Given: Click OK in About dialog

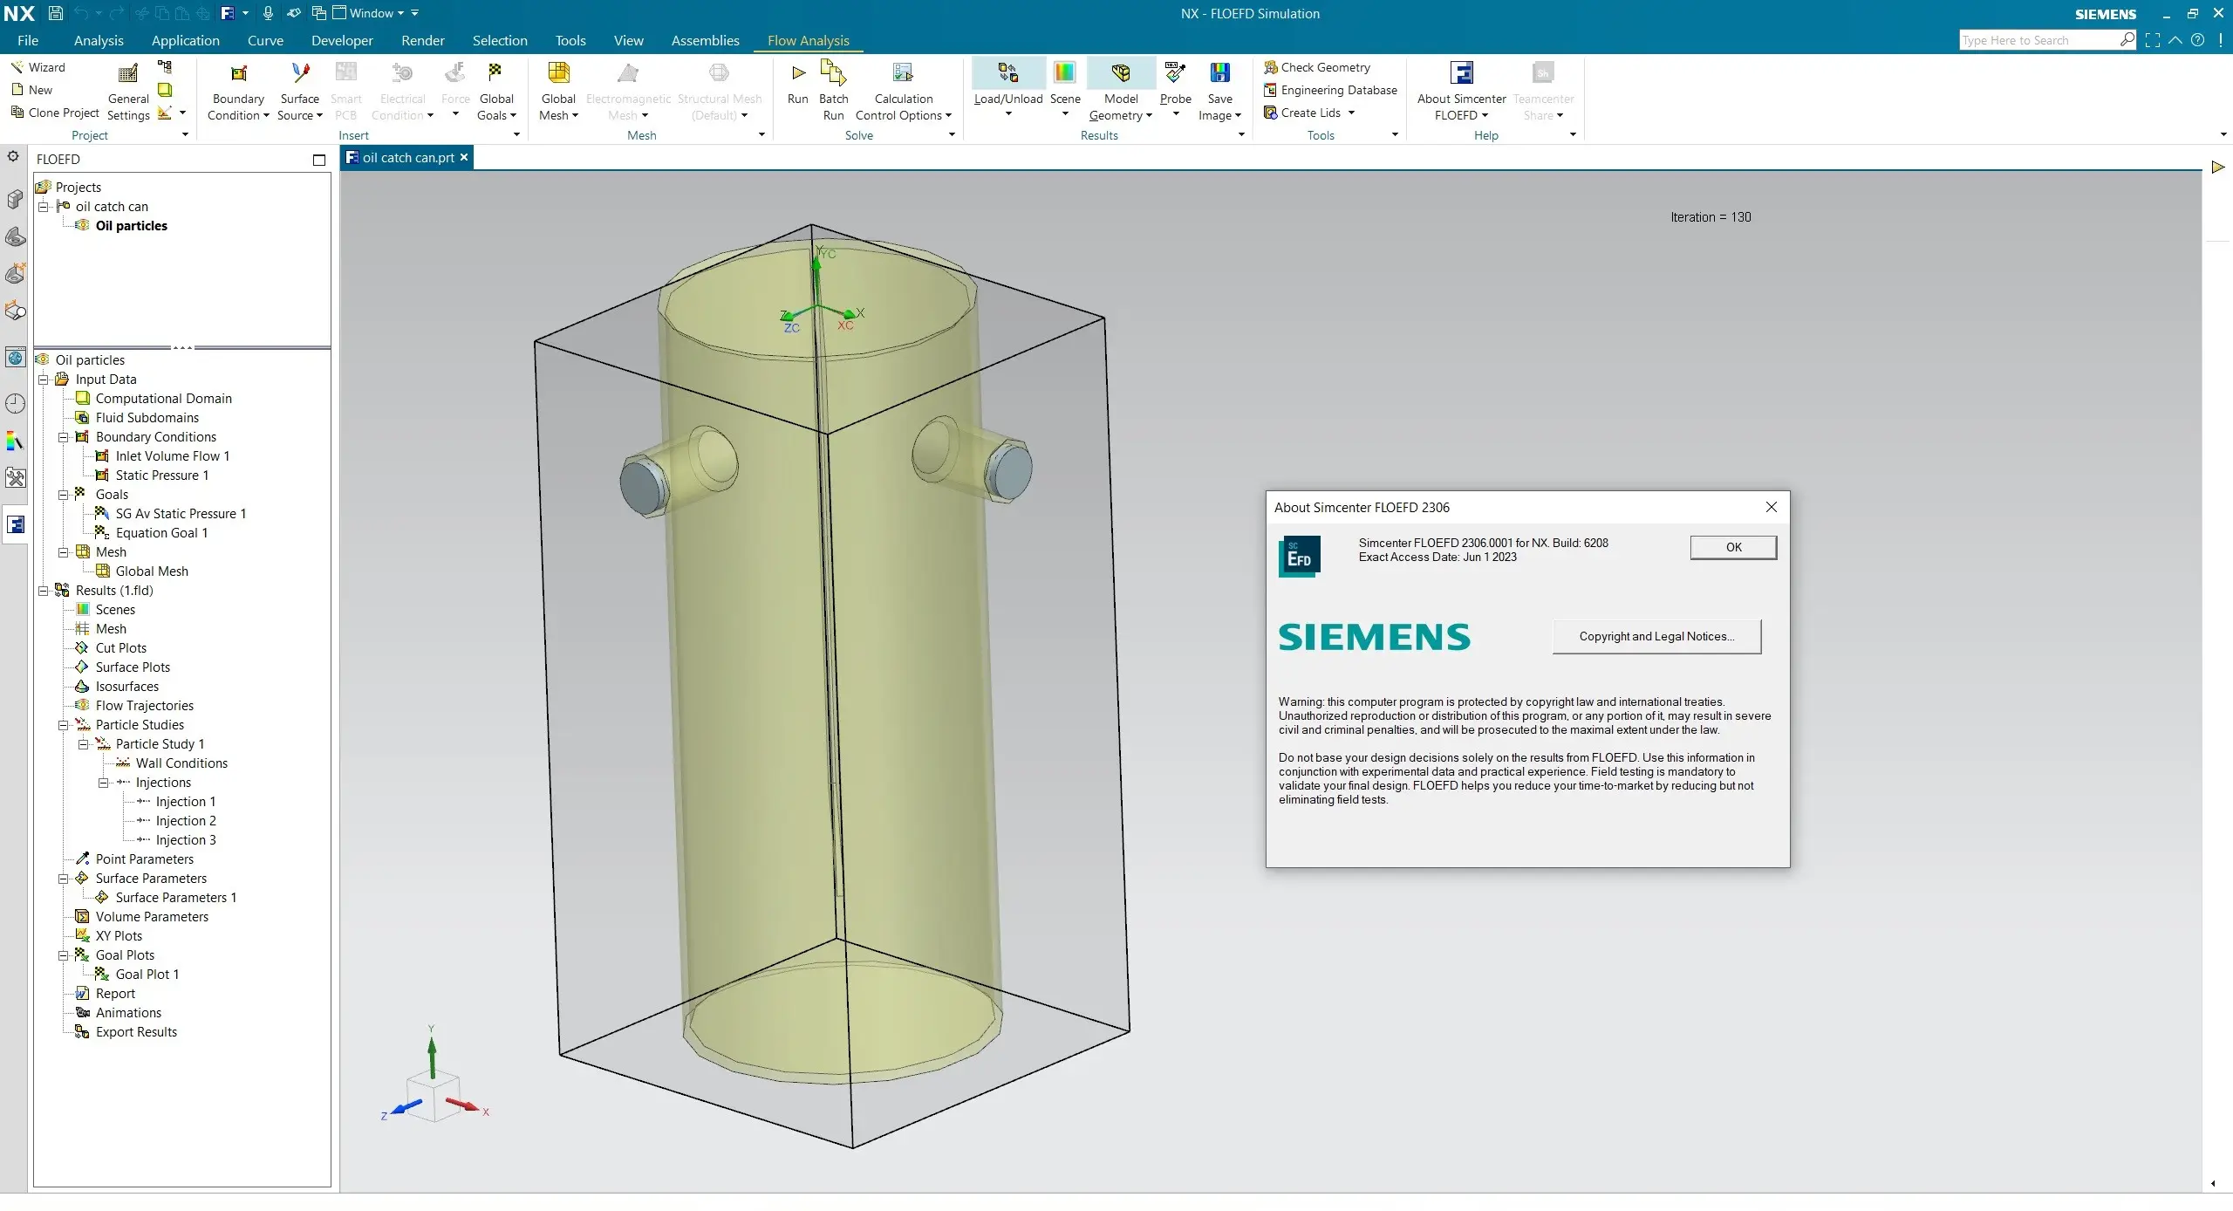Looking at the screenshot, I should click(1733, 547).
